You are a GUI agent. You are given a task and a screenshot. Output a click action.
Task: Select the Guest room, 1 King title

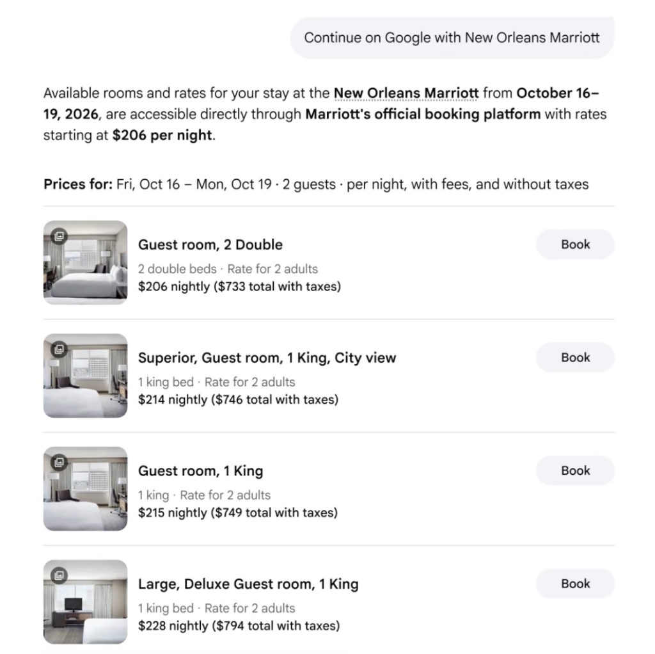click(200, 471)
